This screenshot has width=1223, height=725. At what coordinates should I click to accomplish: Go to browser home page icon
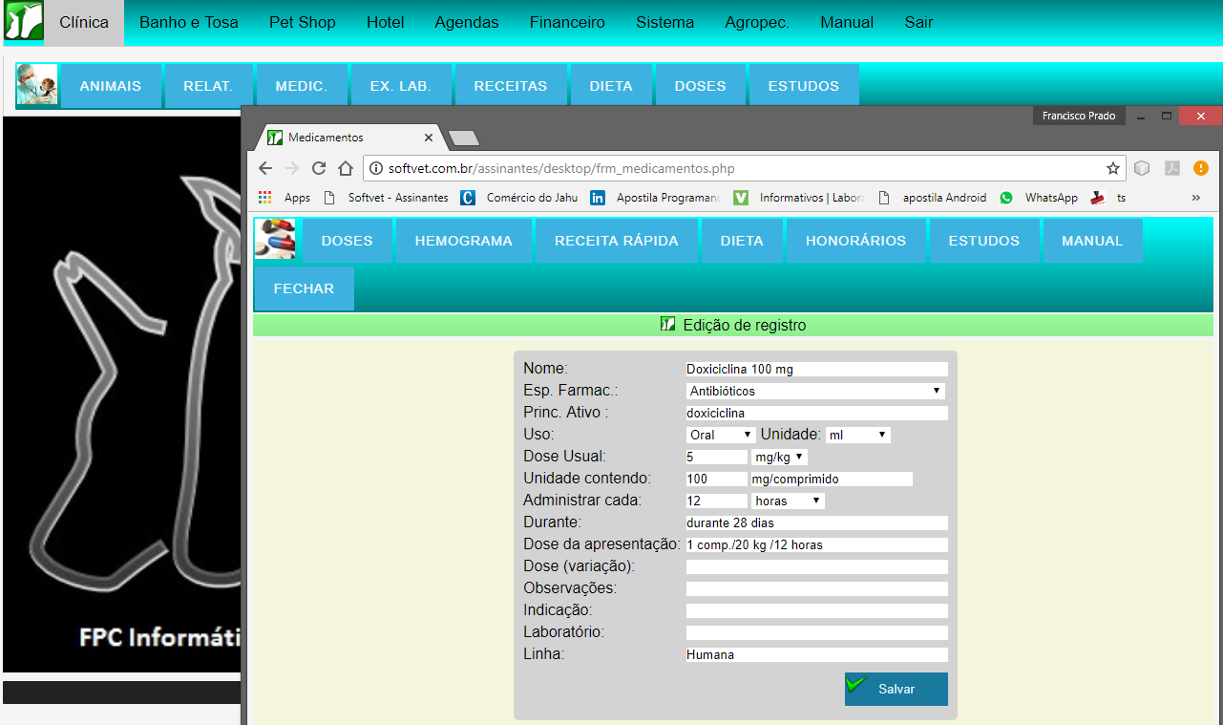tap(346, 168)
